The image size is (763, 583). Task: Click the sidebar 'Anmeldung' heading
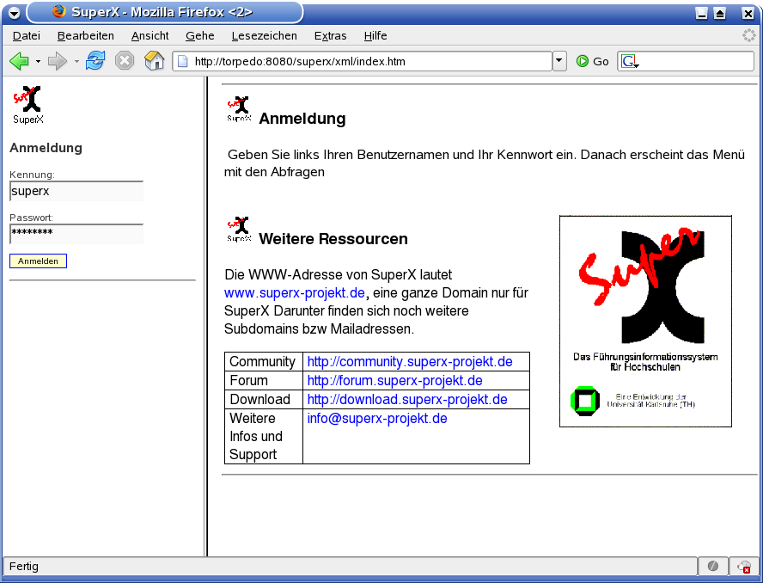click(x=46, y=148)
